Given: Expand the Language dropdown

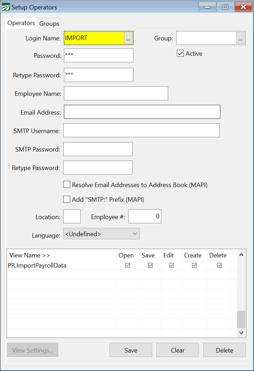Looking at the screenshot, I should pos(101,234).
